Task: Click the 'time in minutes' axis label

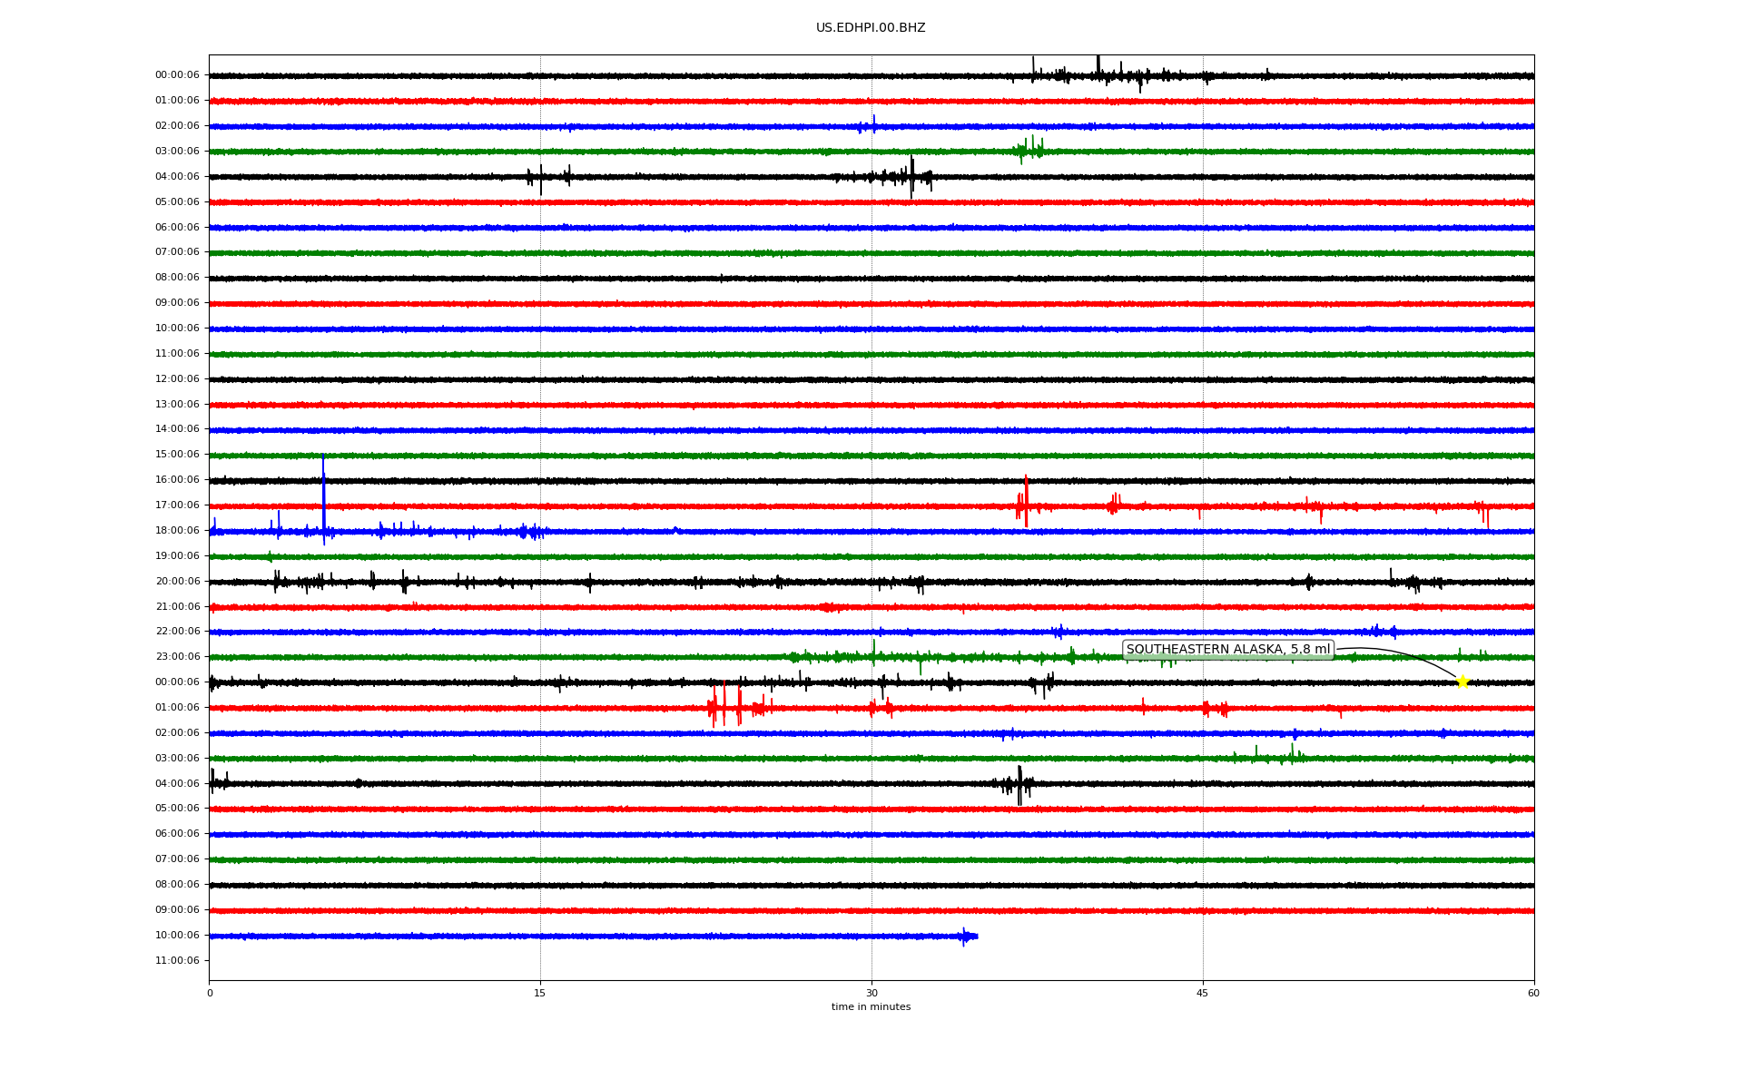Action: pyautogui.click(x=871, y=1006)
